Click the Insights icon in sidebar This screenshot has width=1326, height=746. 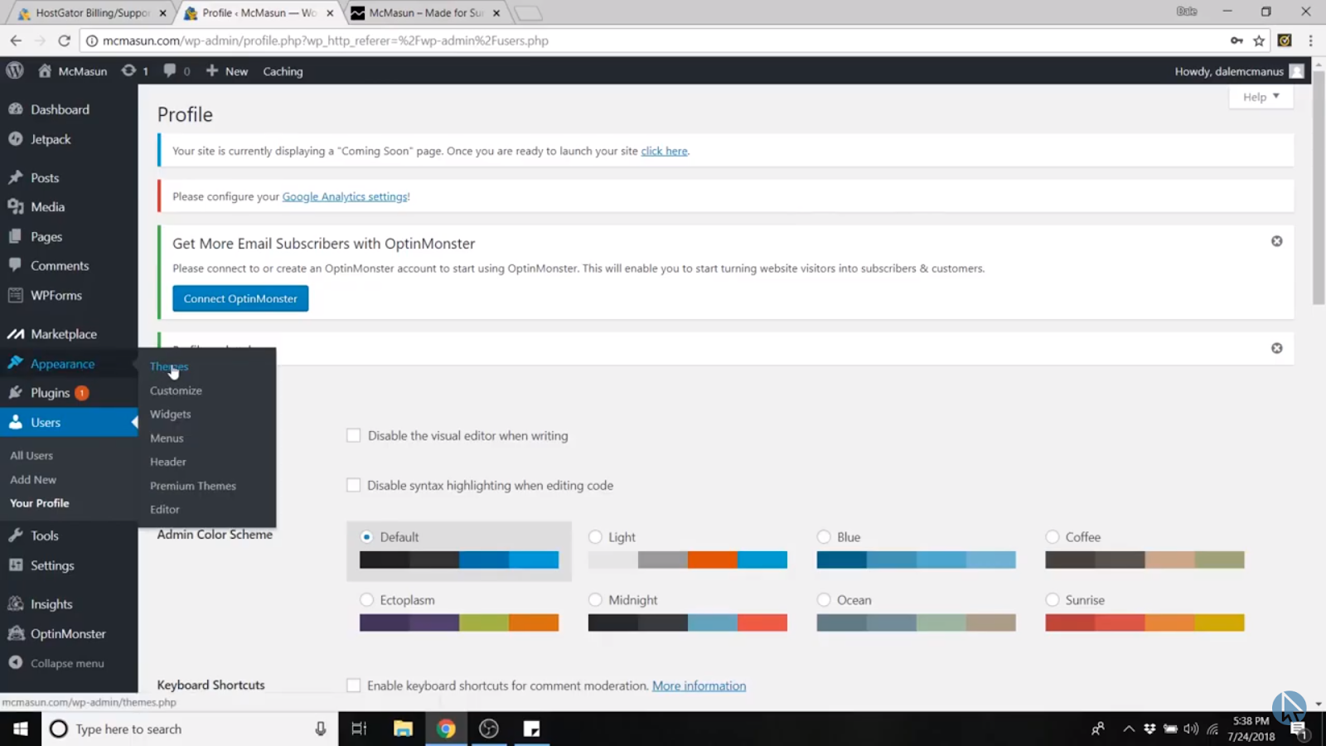[x=15, y=604]
